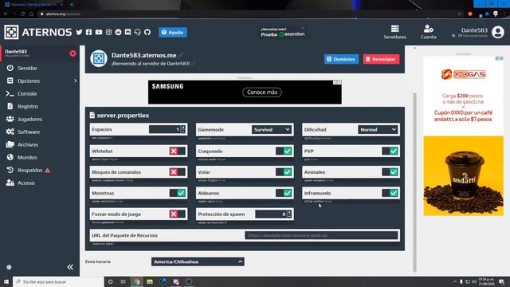Toggle the PVP switch
The image size is (510, 287).
click(x=390, y=151)
